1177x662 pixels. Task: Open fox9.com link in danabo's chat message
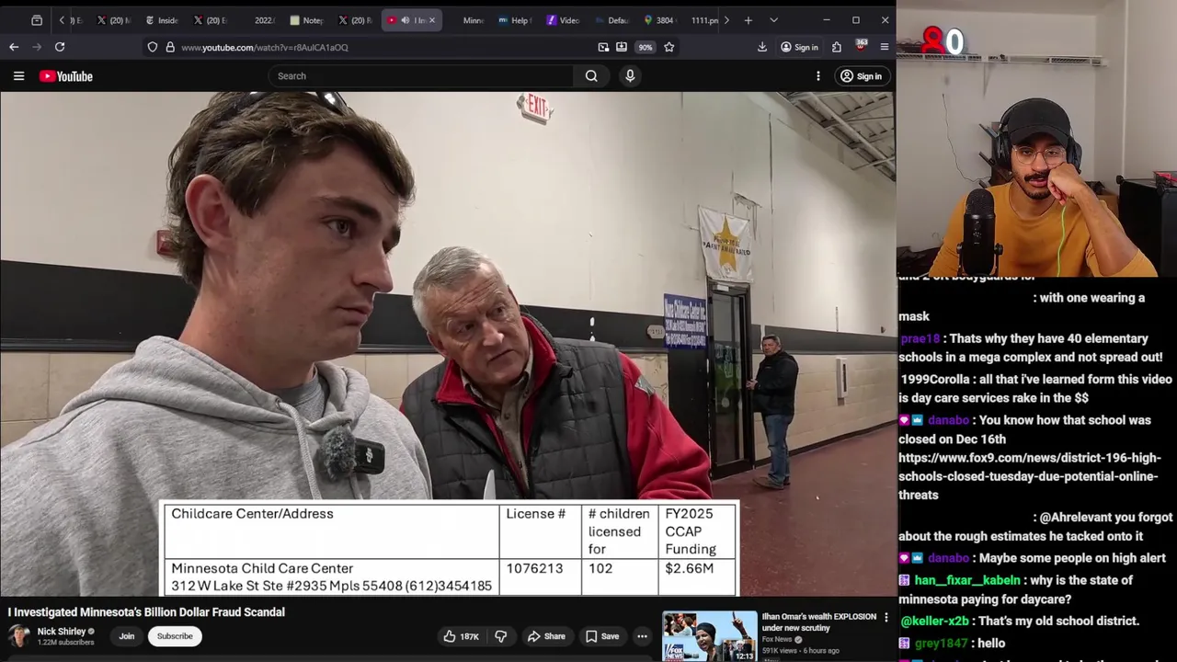1030,476
